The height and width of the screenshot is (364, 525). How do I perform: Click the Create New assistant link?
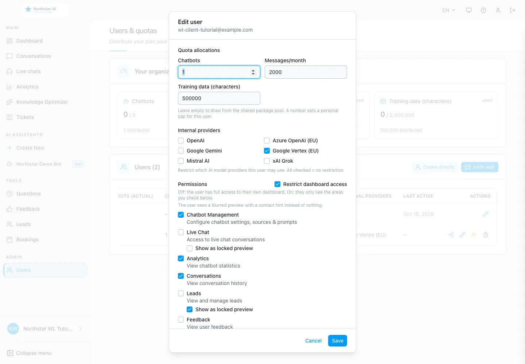tap(31, 148)
